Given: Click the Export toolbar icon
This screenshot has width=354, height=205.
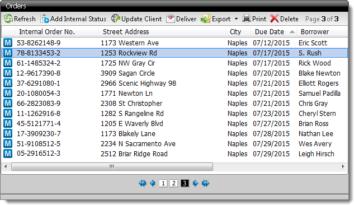Looking at the screenshot, I should 205,18.
